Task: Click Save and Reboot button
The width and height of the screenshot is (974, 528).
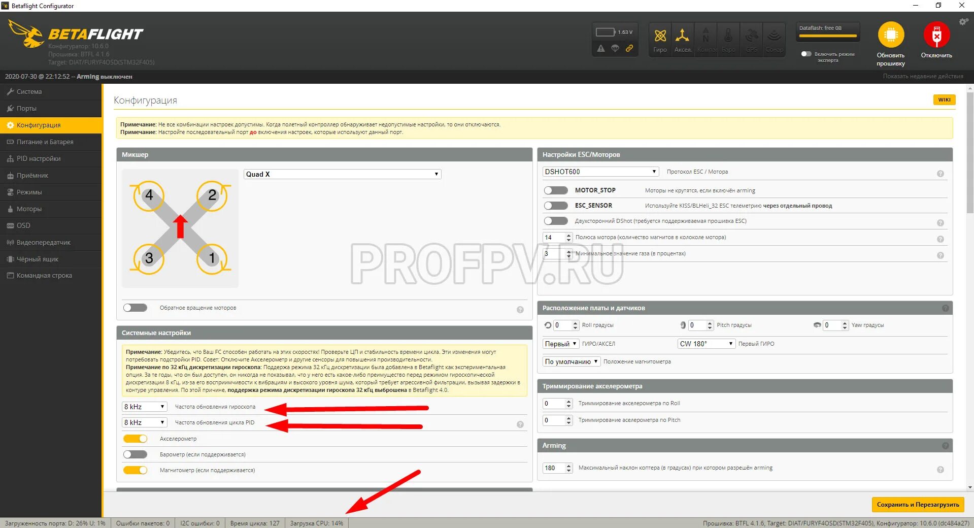Action: [918, 505]
